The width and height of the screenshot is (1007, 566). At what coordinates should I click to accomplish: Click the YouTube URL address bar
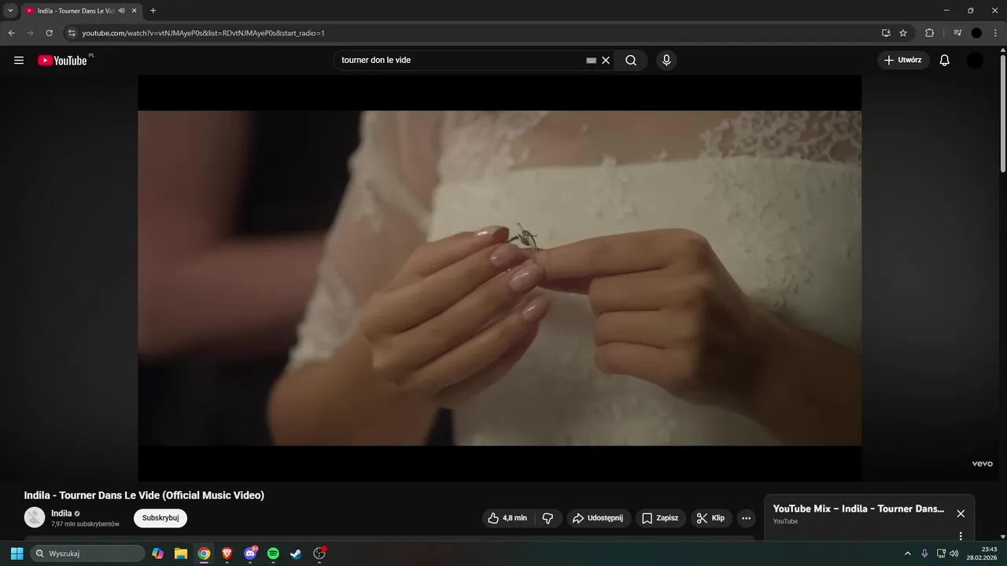coord(472,33)
